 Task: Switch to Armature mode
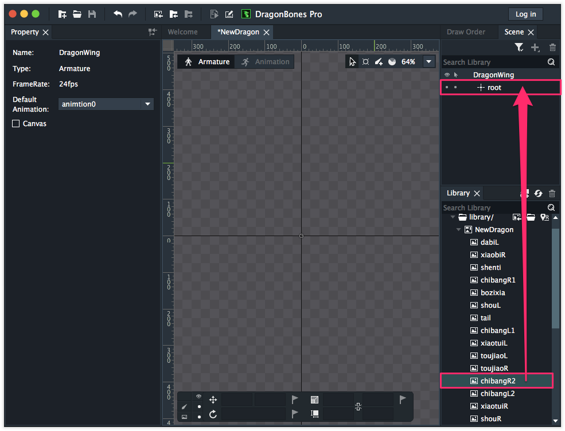coord(206,61)
